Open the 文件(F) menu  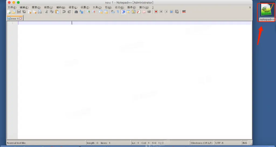pyautogui.click(x=12, y=7)
